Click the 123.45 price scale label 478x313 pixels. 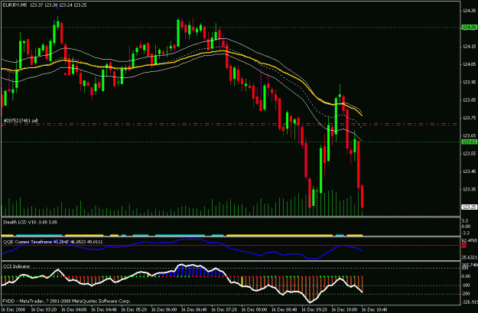coord(469,171)
